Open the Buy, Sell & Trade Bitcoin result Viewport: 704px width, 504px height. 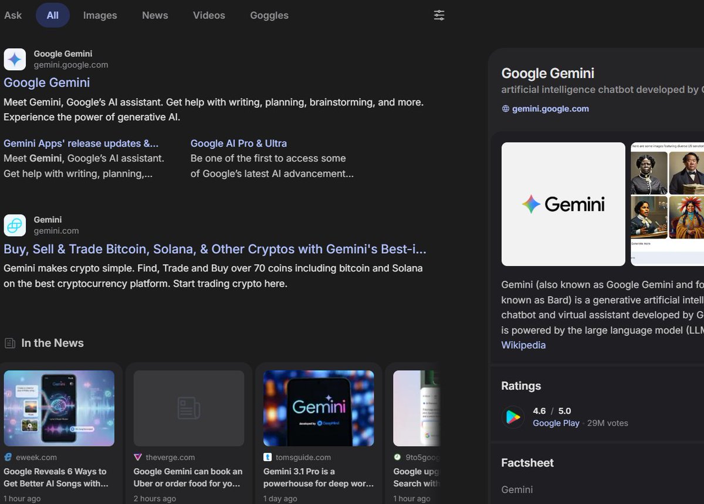coord(215,249)
